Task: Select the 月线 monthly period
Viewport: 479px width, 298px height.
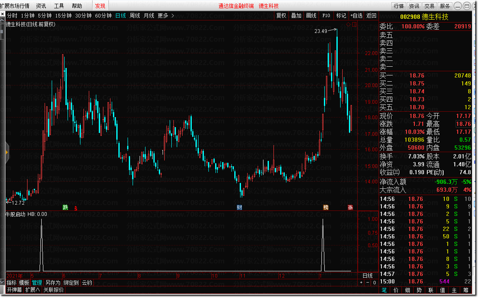Action: [149, 15]
